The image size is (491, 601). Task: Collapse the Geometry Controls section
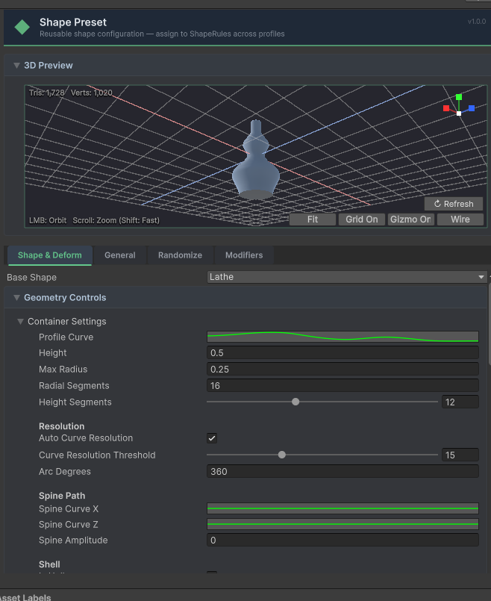coord(16,298)
